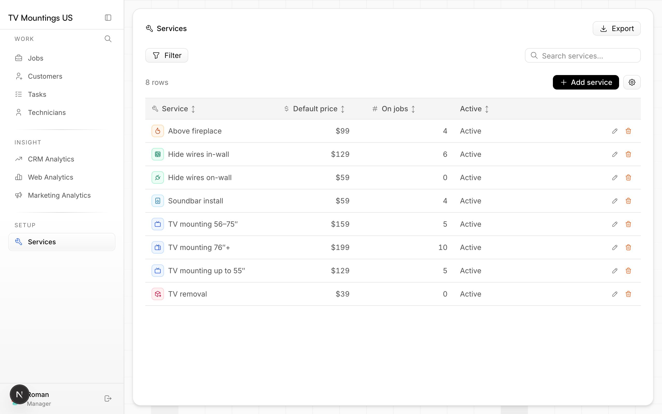
Task: Log out using the sign-out icon
Action: pyautogui.click(x=108, y=398)
